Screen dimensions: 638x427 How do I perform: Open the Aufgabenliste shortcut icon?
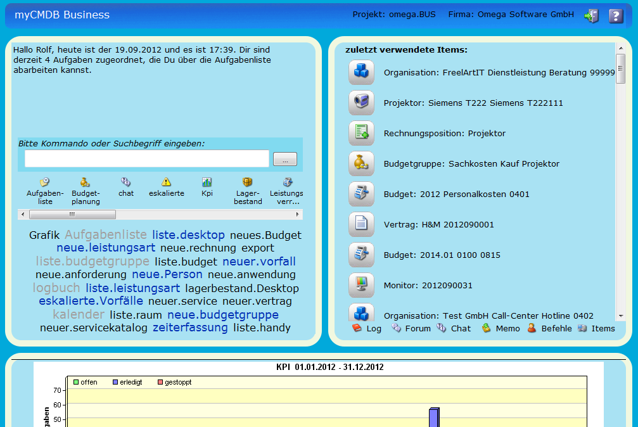pyautogui.click(x=44, y=182)
